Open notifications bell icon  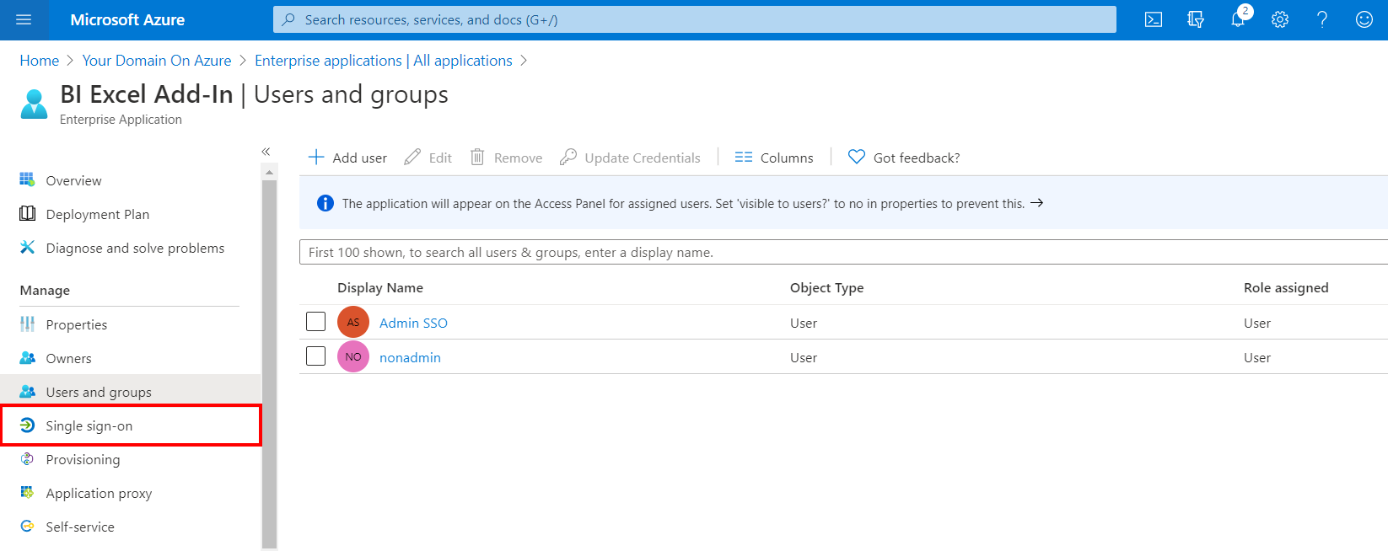coord(1238,19)
